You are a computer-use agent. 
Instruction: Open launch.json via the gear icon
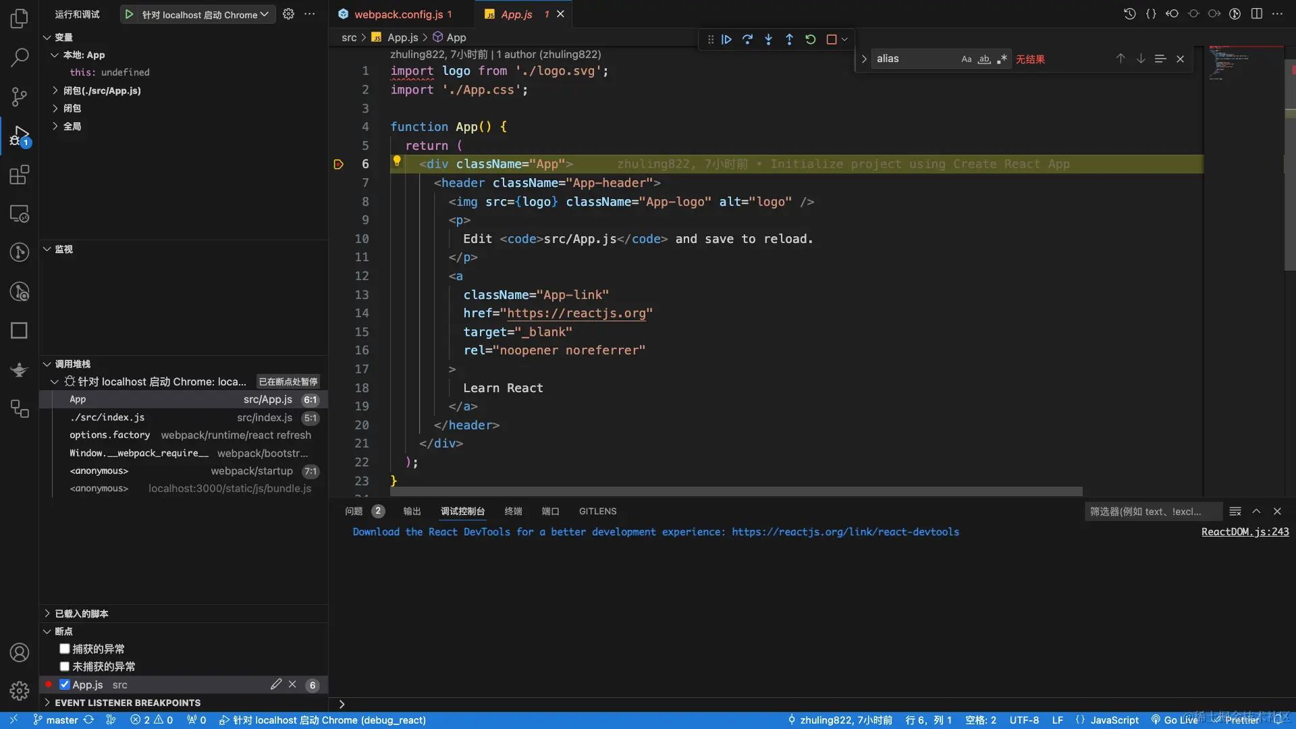288,14
